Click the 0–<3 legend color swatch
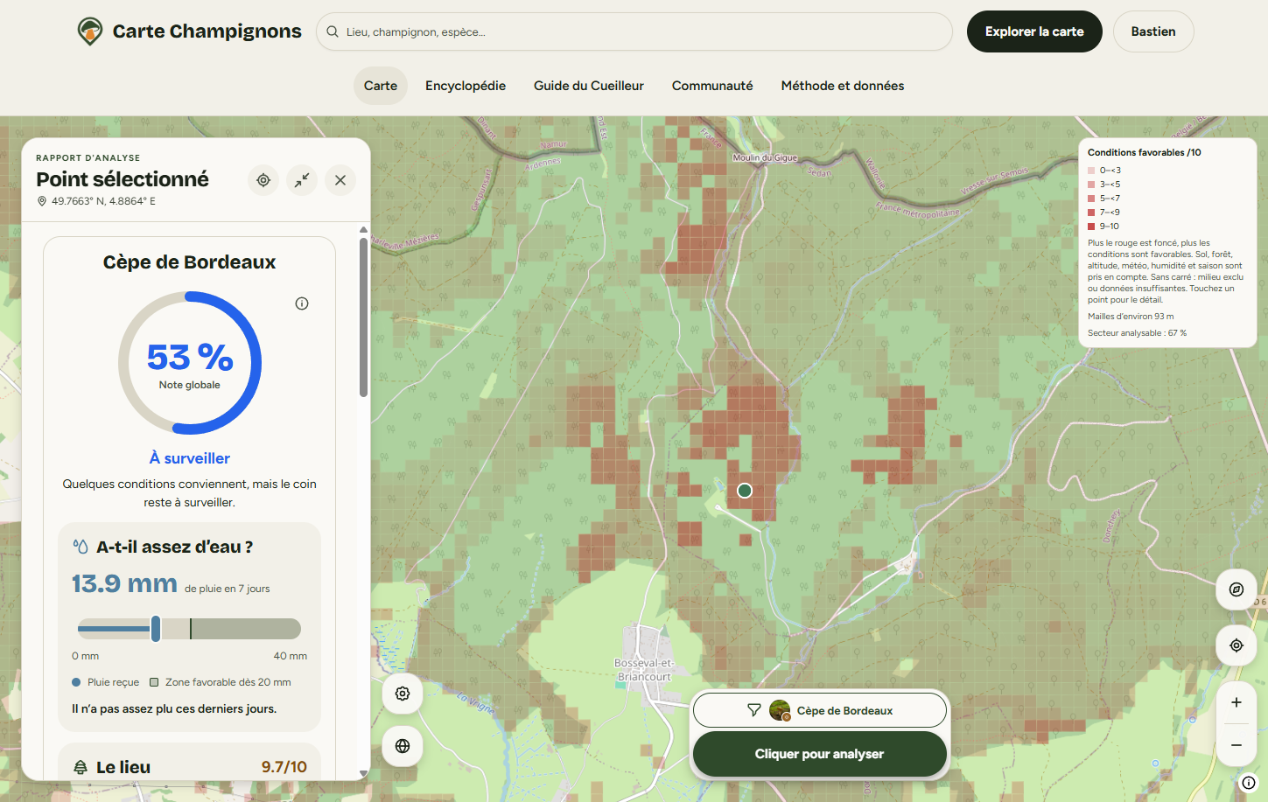 click(1091, 171)
